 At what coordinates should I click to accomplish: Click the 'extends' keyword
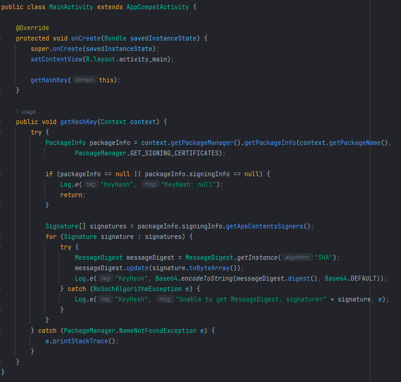click(110, 7)
